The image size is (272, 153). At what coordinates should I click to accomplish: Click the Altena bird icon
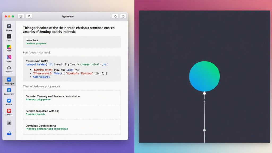pos(9,100)
